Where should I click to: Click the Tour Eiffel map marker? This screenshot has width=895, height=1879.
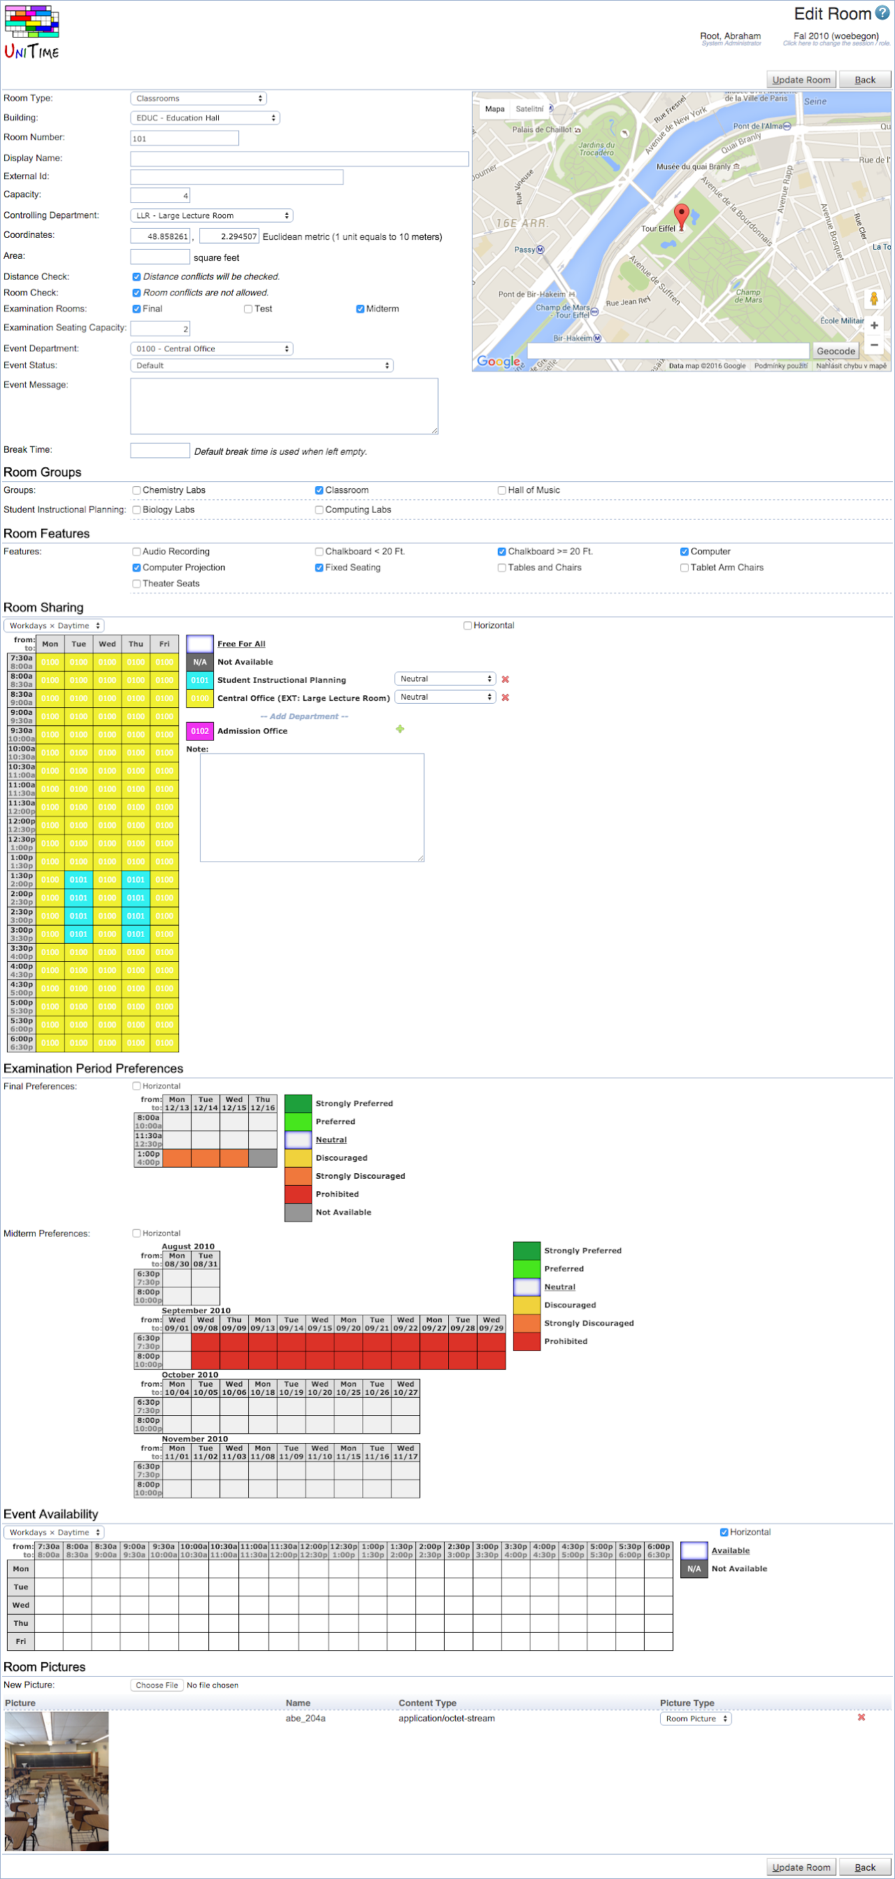(682, 217)
